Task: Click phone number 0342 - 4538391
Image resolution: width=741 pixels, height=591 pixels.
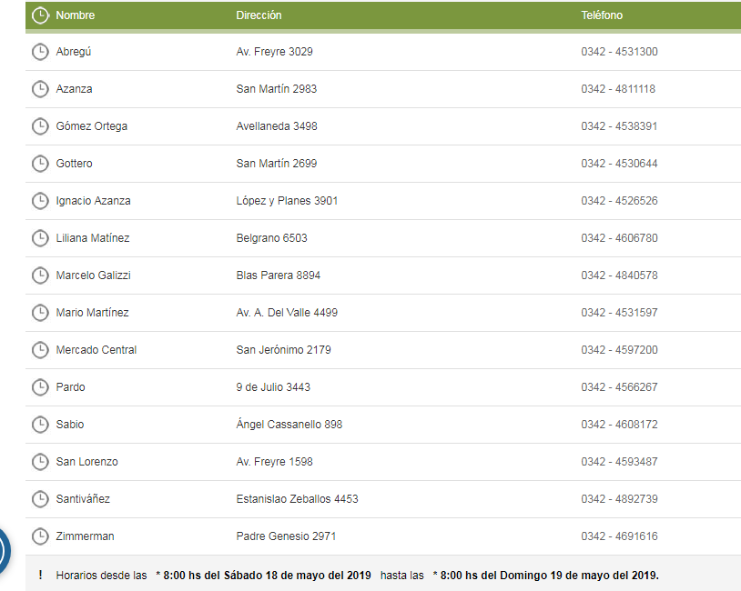Action: pos(619,126)
